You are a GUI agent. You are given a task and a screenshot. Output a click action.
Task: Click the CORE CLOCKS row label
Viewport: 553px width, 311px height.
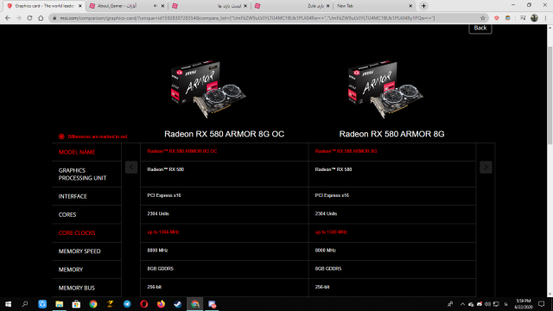[77, 233]
